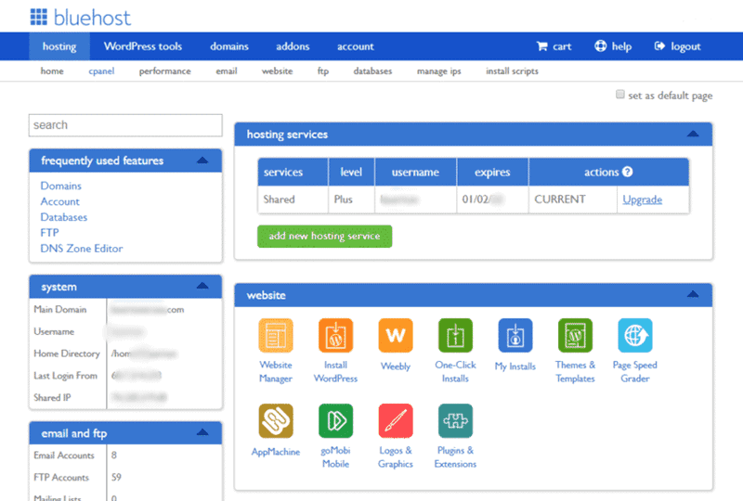Open the performance submenu item
This screenshot has height=501, width=743.
coord(165,71)
